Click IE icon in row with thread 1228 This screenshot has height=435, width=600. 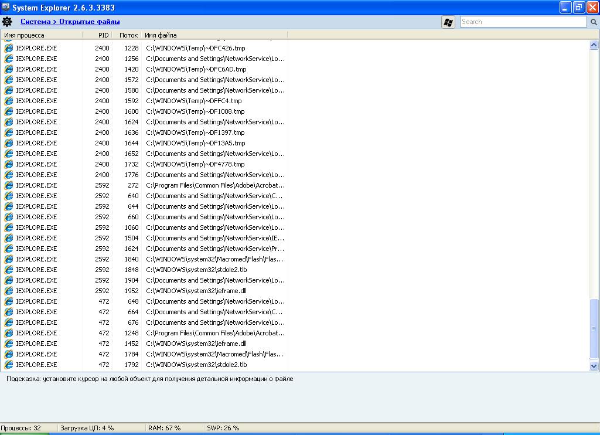click(8, 48)
